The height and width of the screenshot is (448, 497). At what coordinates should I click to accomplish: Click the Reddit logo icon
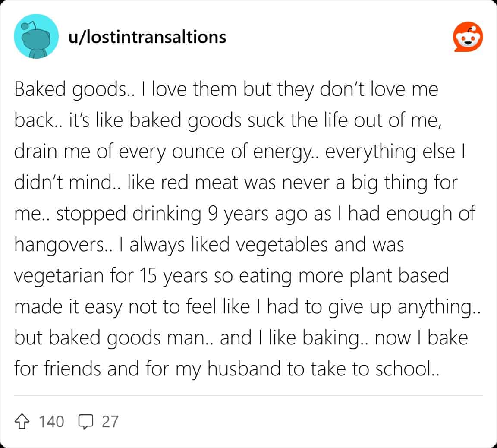tap(468, 37)
